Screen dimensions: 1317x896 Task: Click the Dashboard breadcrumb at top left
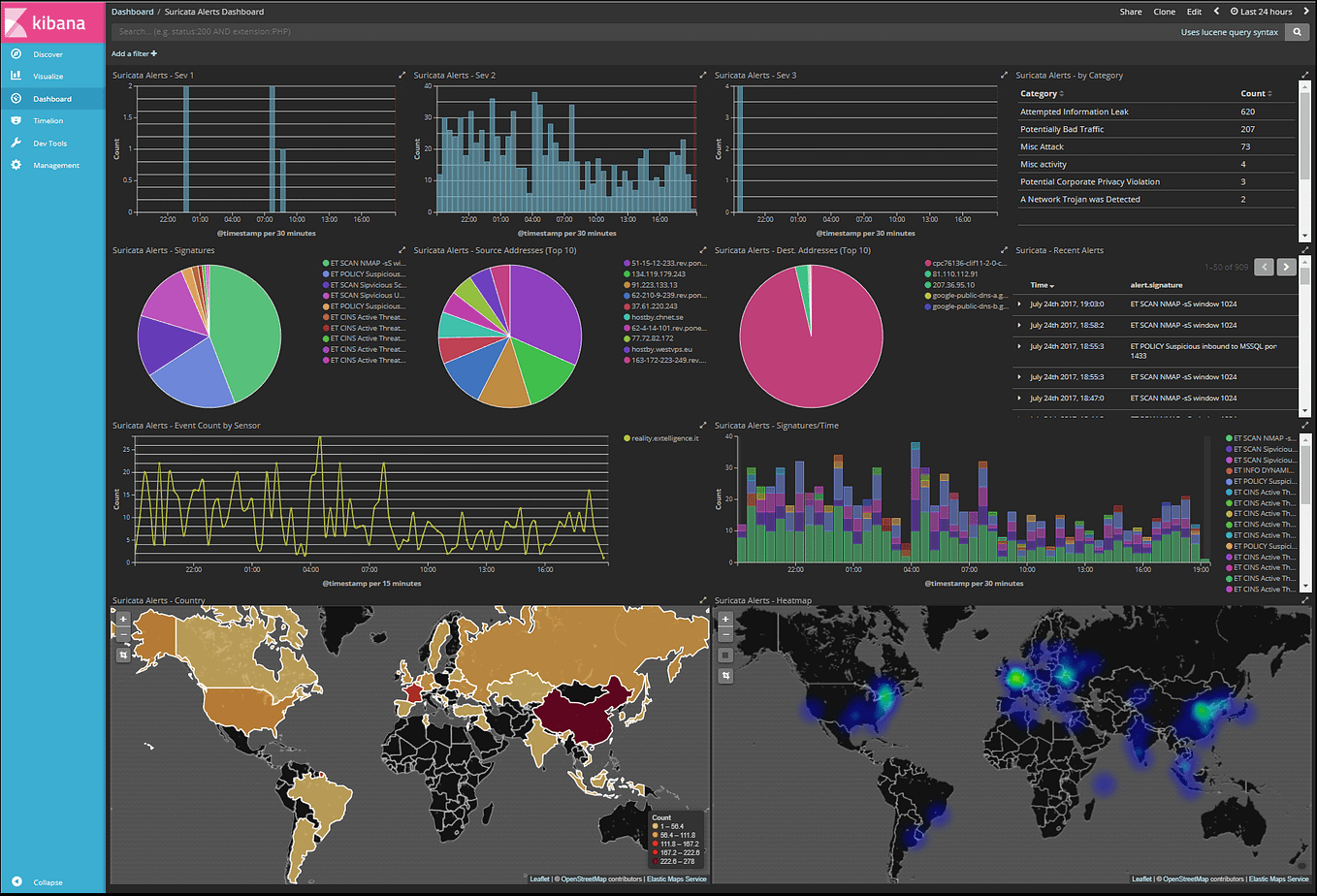pos(132,11)
